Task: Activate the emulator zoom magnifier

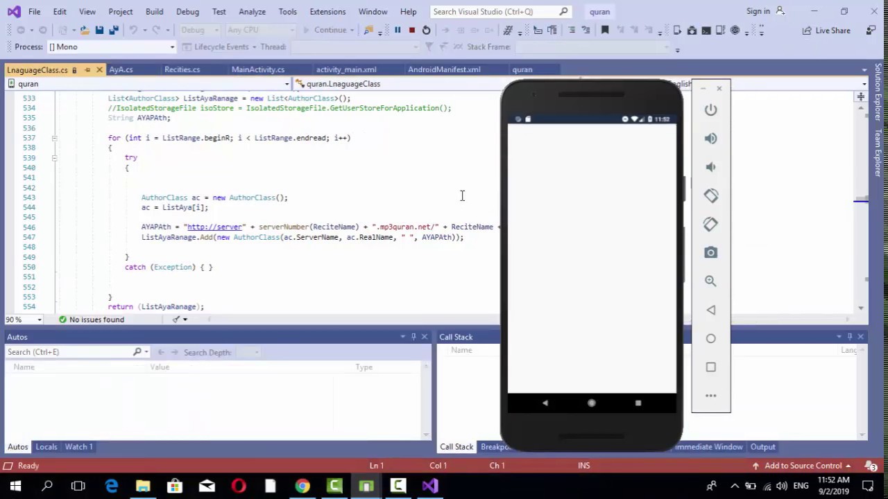Action: [710, 281]
